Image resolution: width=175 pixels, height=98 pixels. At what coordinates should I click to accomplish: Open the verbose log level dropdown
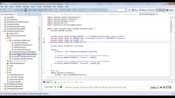click(x=154, y=87)
